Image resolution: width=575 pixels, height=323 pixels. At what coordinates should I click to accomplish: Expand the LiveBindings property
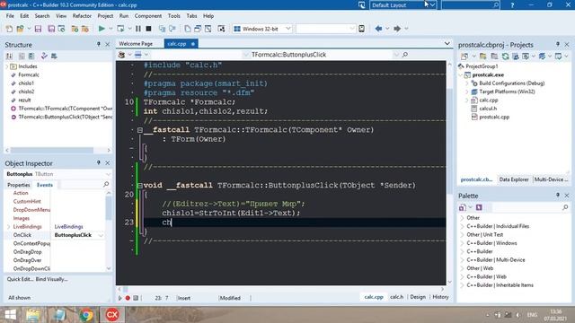point(9,227)
